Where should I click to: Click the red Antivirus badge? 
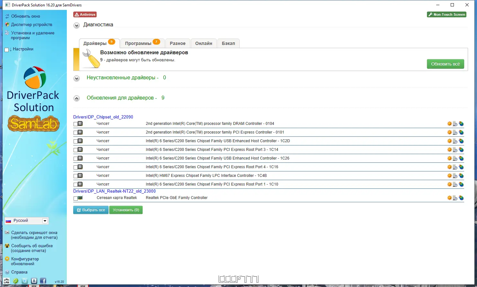85,14
